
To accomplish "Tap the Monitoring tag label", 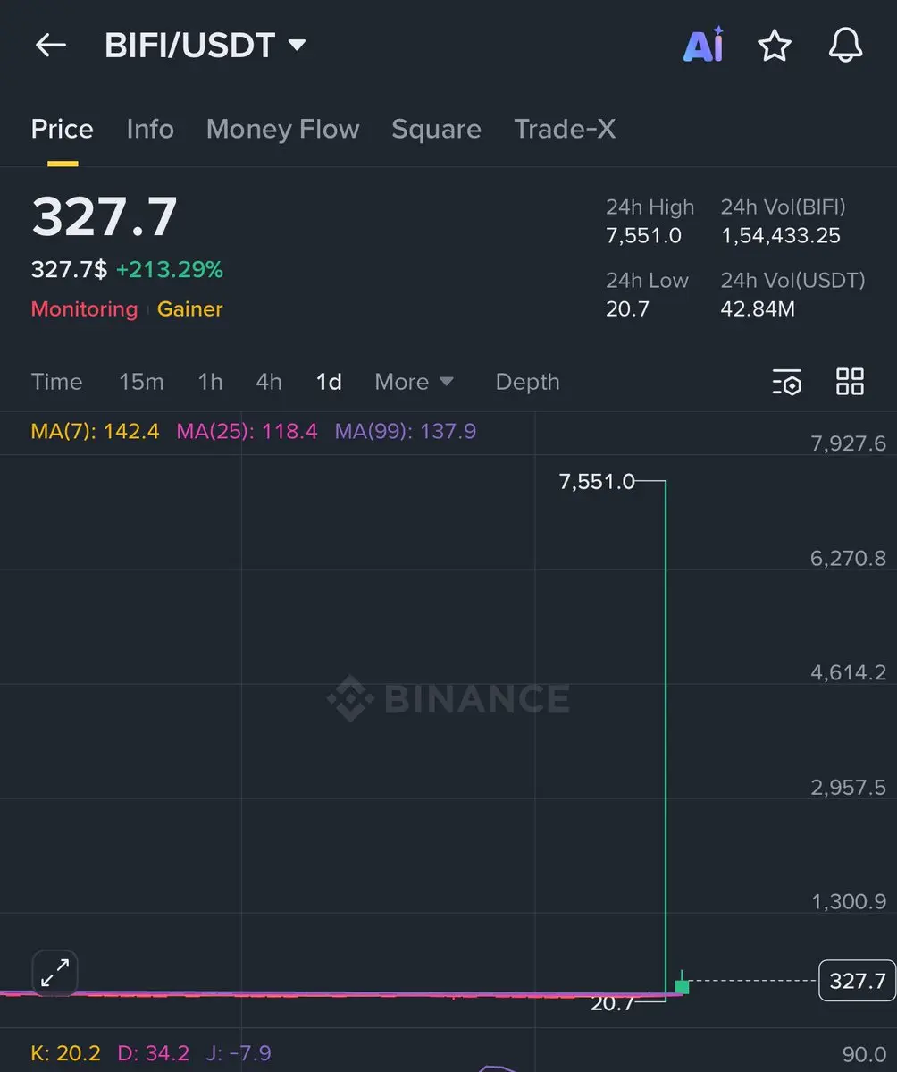I will [84, 309].
